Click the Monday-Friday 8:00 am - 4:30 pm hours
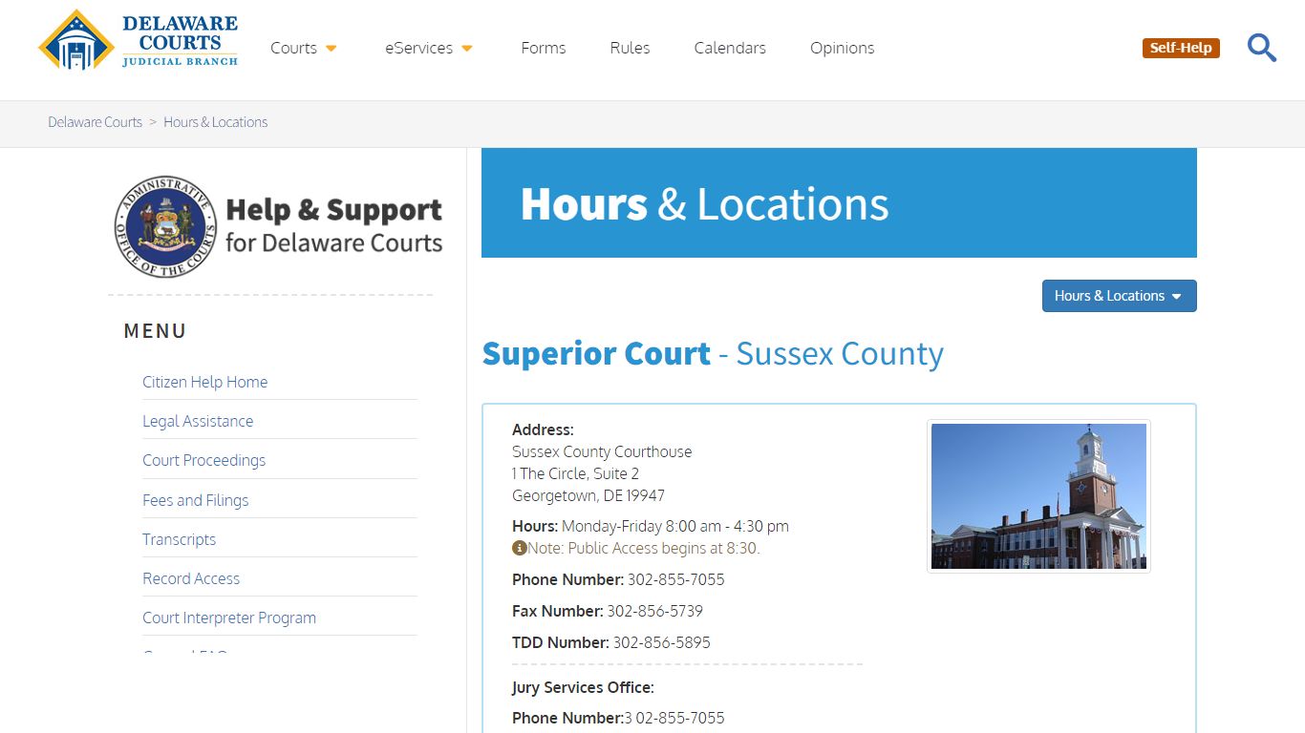The width and height of the screenshot is (1305, 733). pyautogui.click(x=675, y=526)
